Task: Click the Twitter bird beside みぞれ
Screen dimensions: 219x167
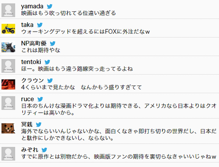Action: coord(44,150)
